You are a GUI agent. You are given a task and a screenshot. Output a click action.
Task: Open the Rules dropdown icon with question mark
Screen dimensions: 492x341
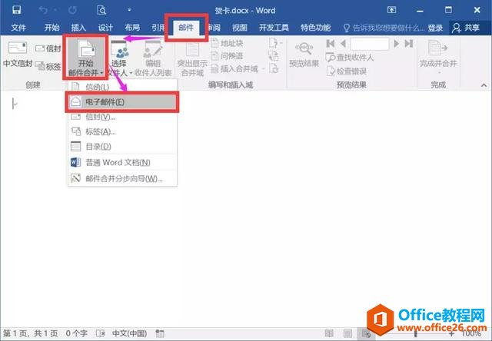[x=275, y=43]
